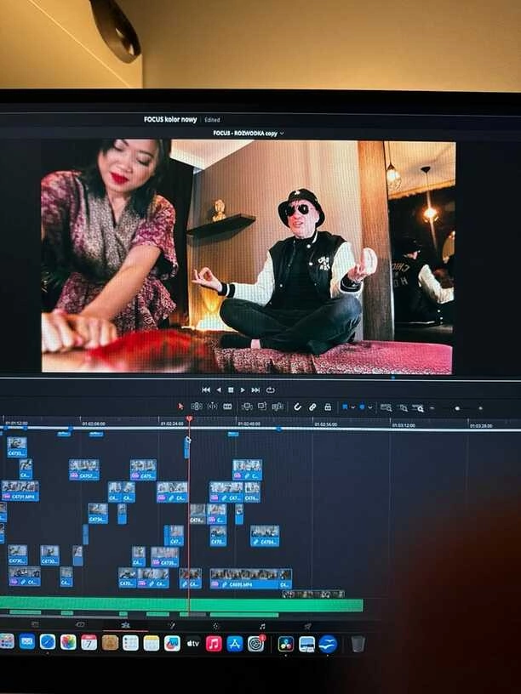Open System Settings with badge from Dock
Image resolution: width=521 pixels, height=694 pixels.
256,644
